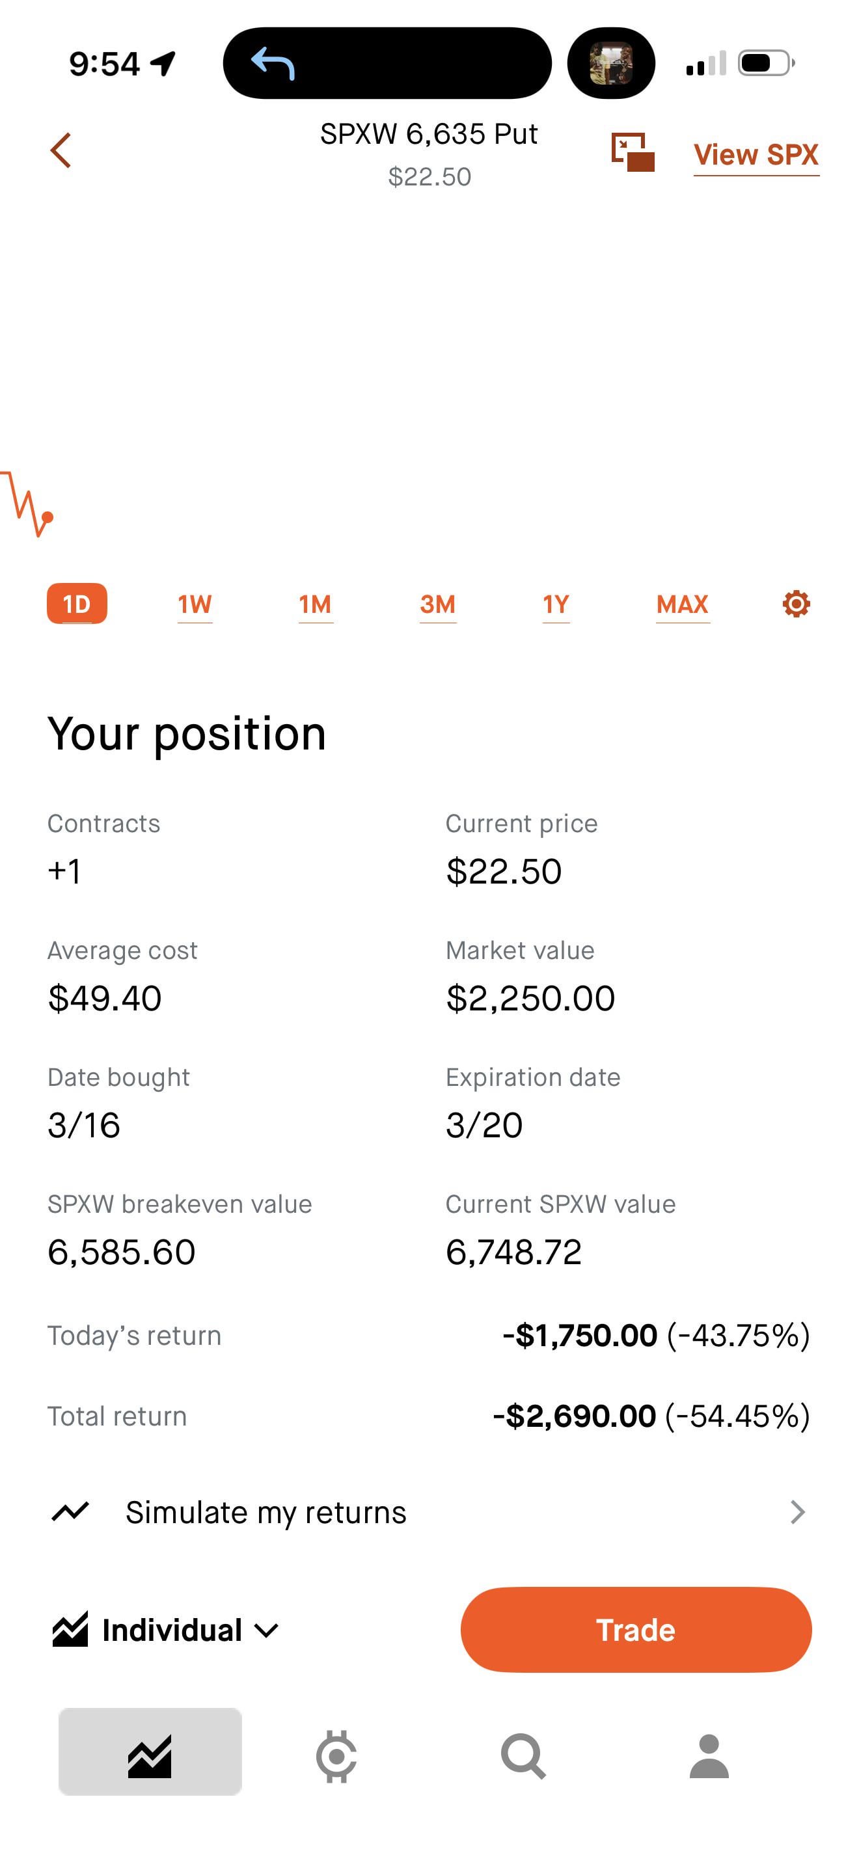Screen dimensions: 859x1866
Task: Open the crypto tab icon
Action: click(x=336, y=1756)
